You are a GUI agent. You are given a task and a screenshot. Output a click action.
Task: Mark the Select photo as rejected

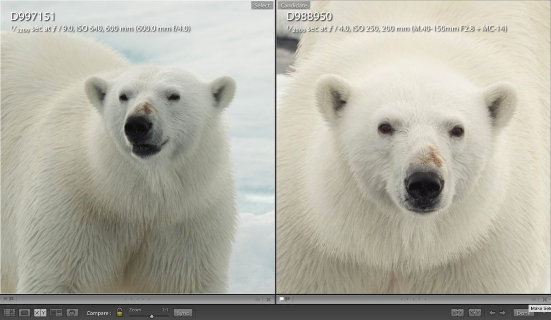(x=11, y=299)
